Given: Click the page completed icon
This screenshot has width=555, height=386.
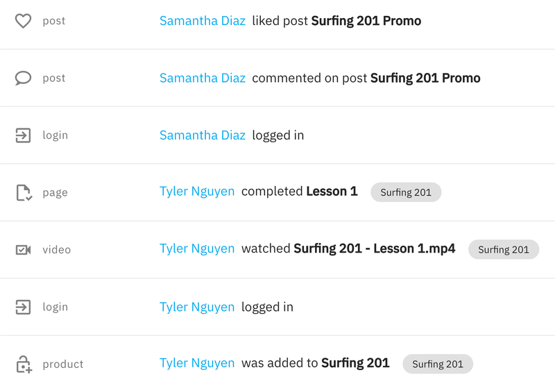Looking at the screenshot, I should pyautogui.click(x=24, y=192).
